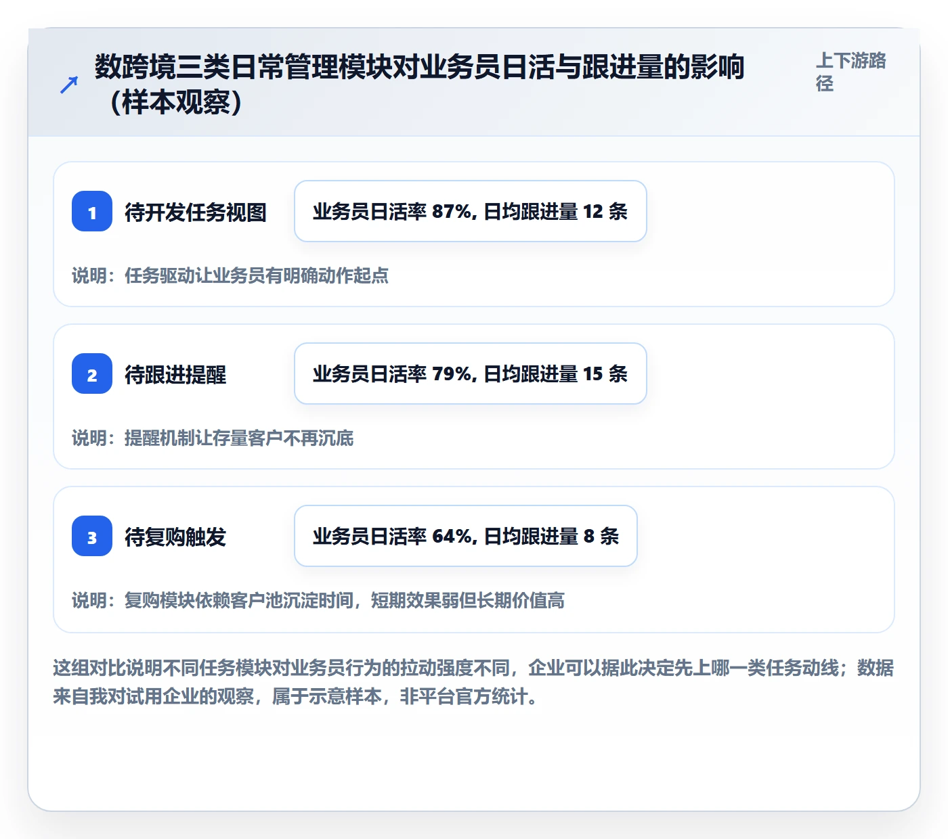948x839 pixels.
Task: Click the pill showing 日活率 79%
Action: pyautogui.click(x=471, y=373)
